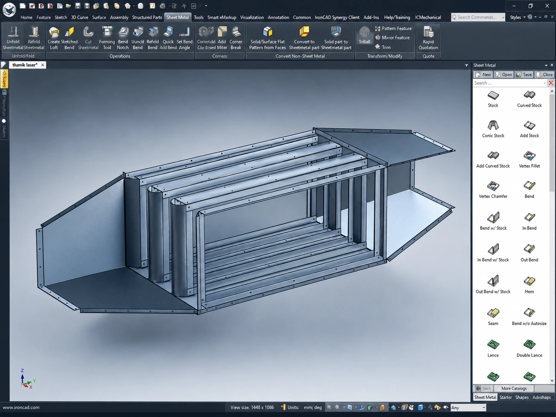556x417 pixels.
Task: Click the Save catalog button
Action: [524, 74]
